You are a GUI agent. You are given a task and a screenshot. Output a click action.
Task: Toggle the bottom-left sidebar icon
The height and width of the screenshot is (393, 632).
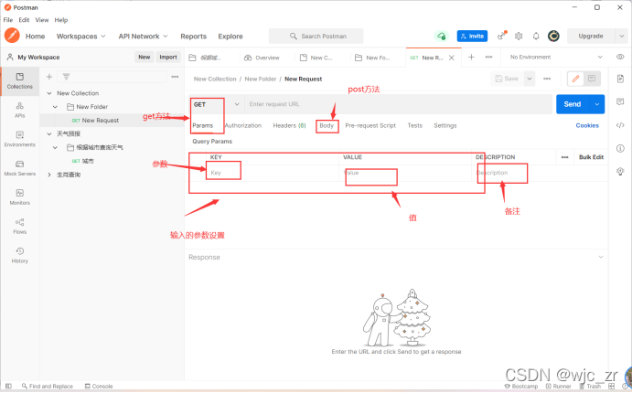(x=8, y=386)
